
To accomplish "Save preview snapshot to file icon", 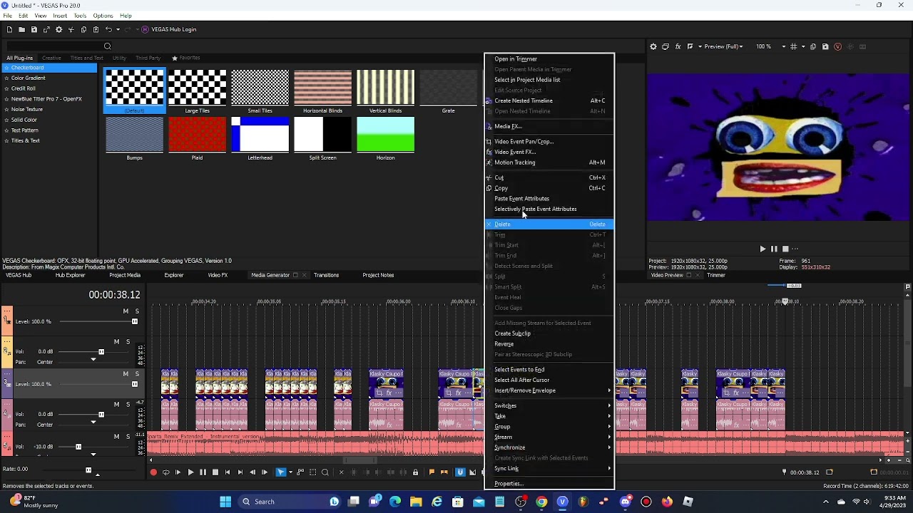I will point(825,46).
